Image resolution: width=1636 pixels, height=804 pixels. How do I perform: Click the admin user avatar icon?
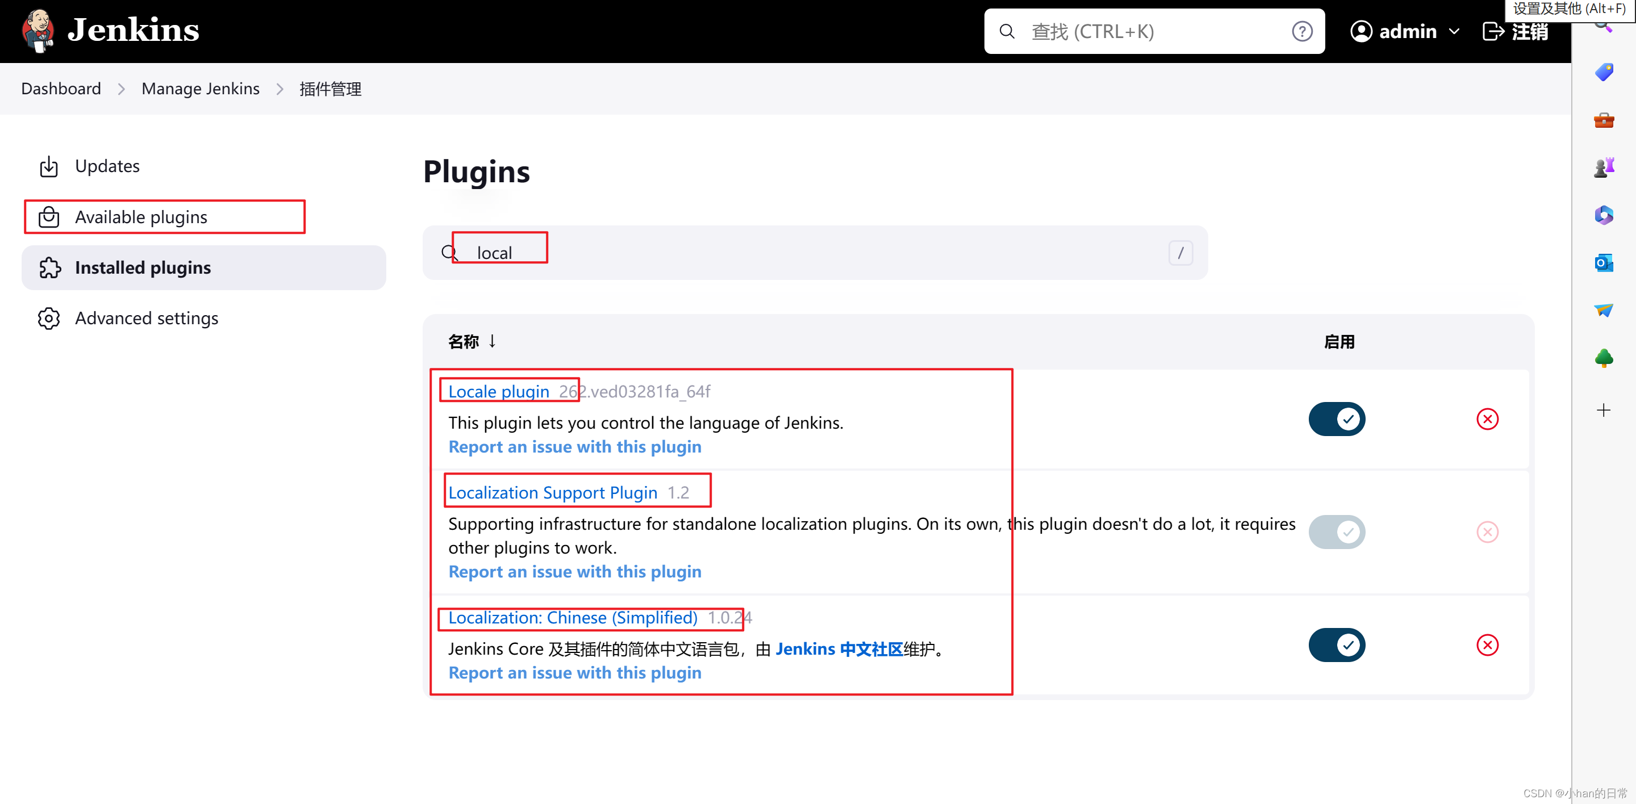1361,31
